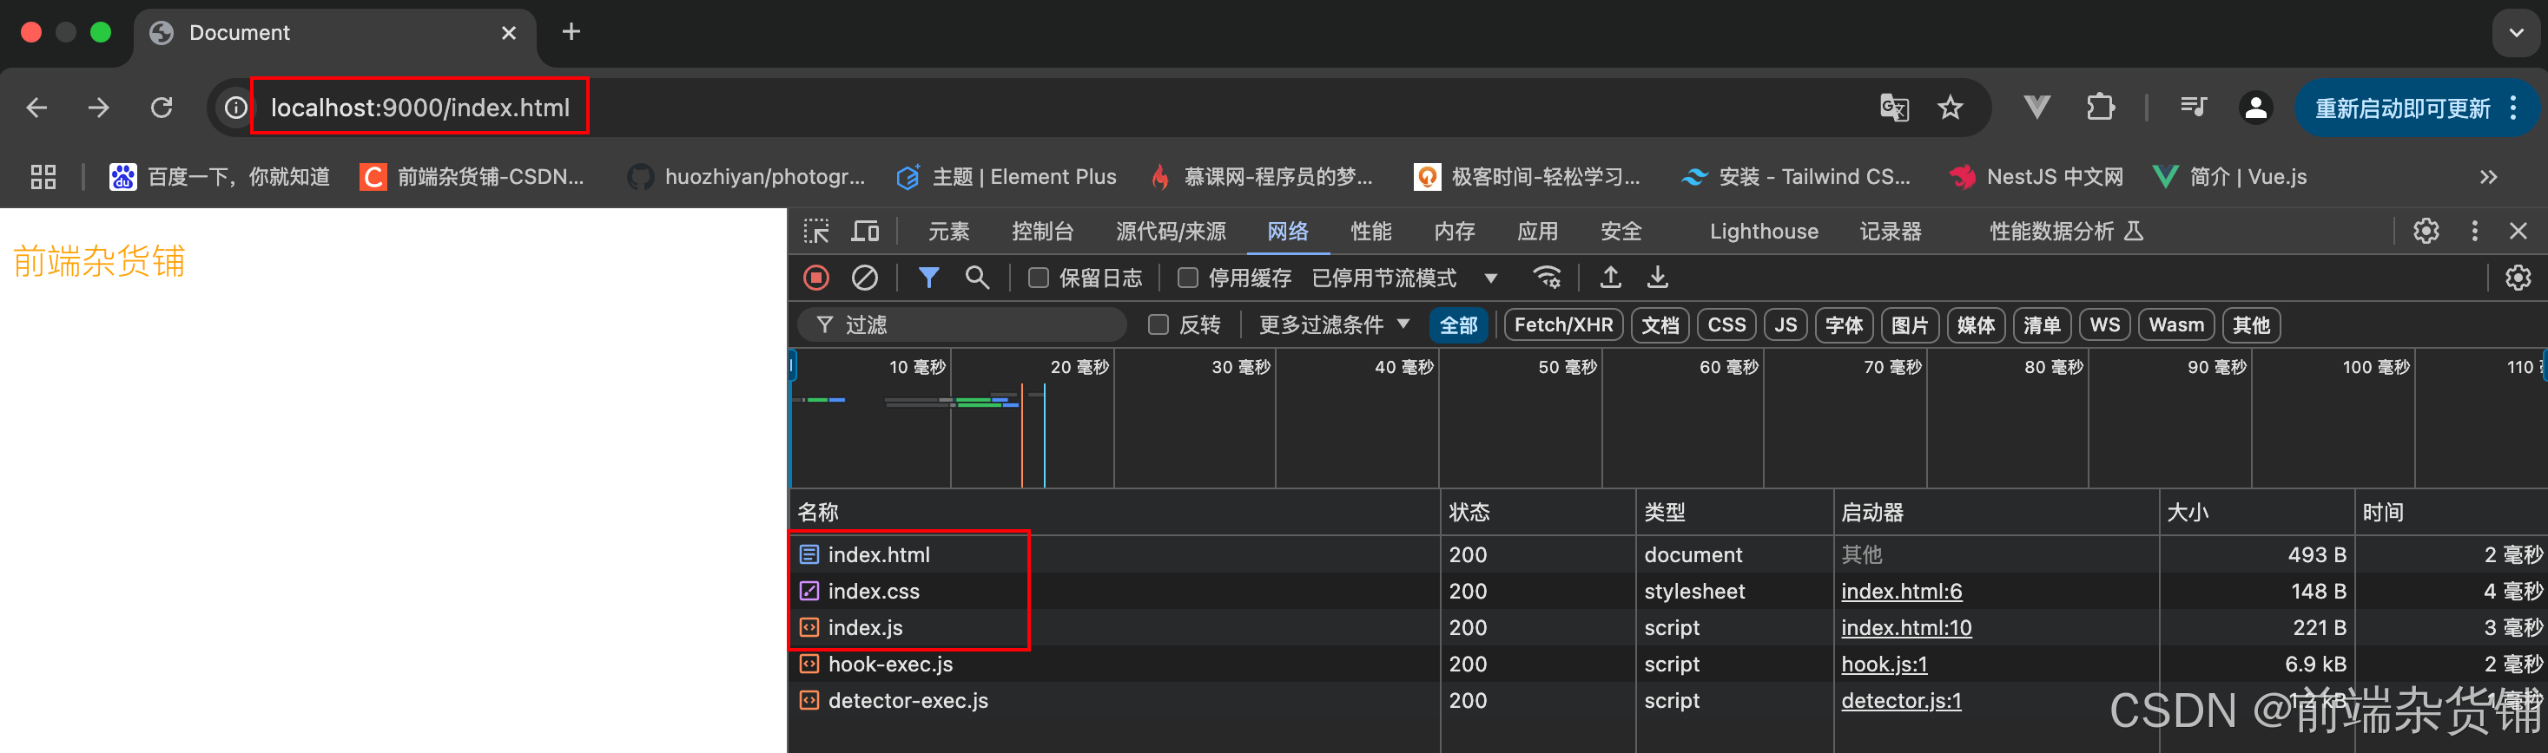Screen dimensions: 2548x753
Task: Open the Google Translate page icon
Action: point(1894,108)
